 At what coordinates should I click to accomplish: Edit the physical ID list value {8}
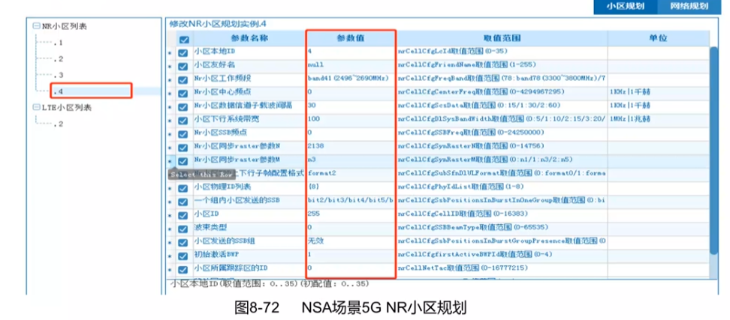tap(351, 187)
